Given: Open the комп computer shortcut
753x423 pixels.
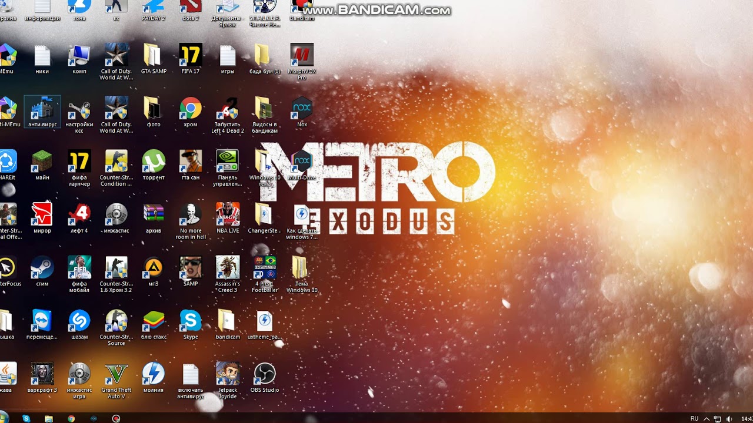Looking at the screenshot, I should tap(79, 60).
